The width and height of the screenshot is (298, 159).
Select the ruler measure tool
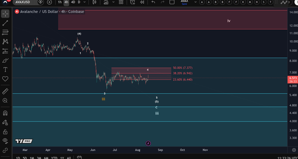[5, 92]
